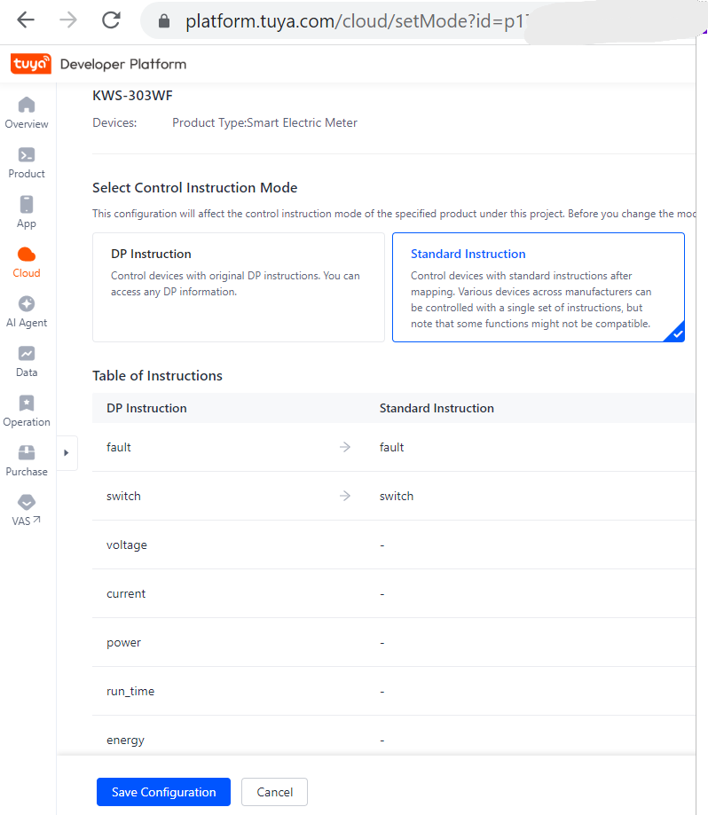Open the Data analytics icon
Viewport: 708px width, 815px height.
coord(27,354)
